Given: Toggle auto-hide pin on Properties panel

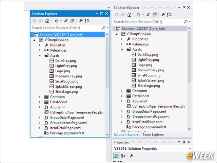Looking at the screenshot, I should pyautogui.click(x=184, y=142).
